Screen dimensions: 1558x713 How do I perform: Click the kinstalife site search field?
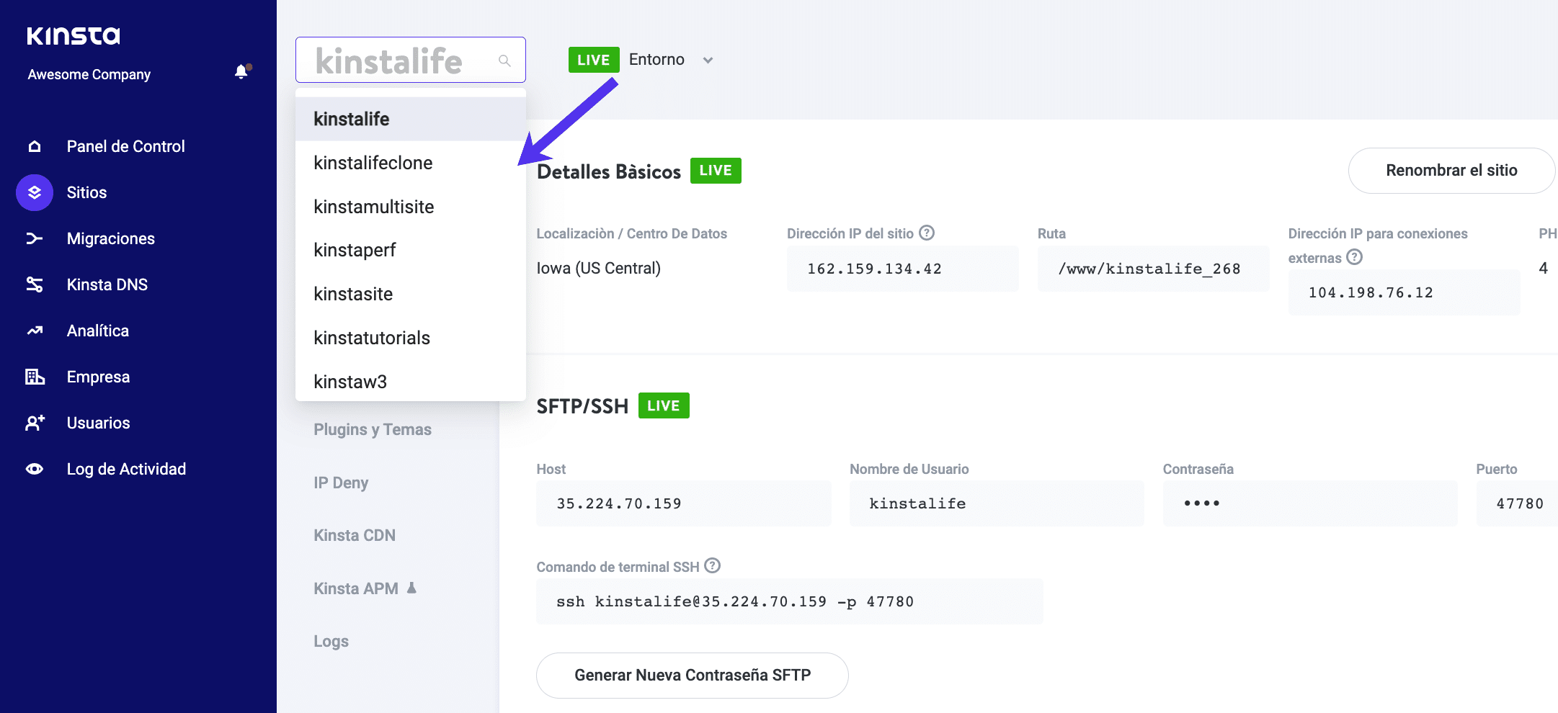click(x=404, y=60)
